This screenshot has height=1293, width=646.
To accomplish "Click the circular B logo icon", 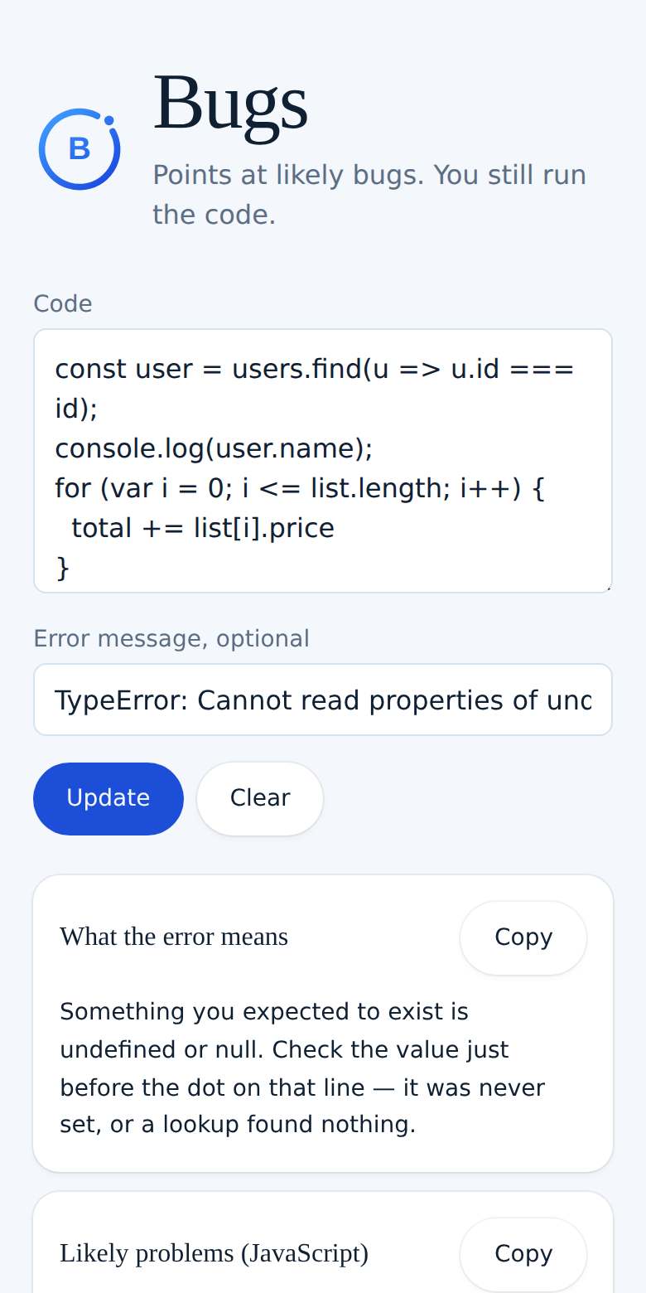I will pos(80,148).
